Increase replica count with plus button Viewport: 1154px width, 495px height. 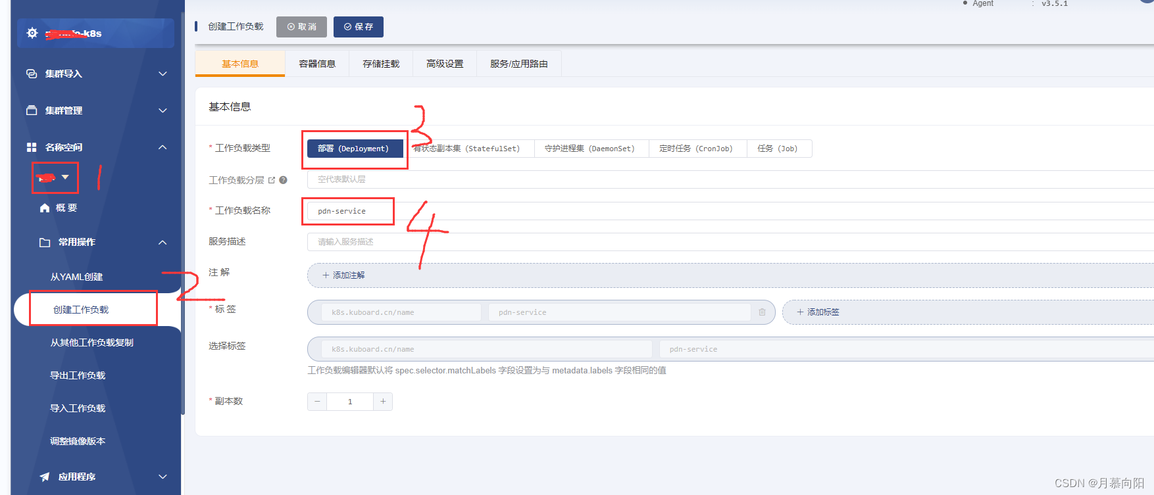(383, 402)
